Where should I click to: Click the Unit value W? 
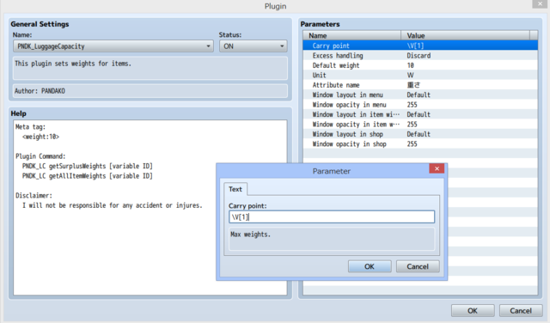coord(410,75)
